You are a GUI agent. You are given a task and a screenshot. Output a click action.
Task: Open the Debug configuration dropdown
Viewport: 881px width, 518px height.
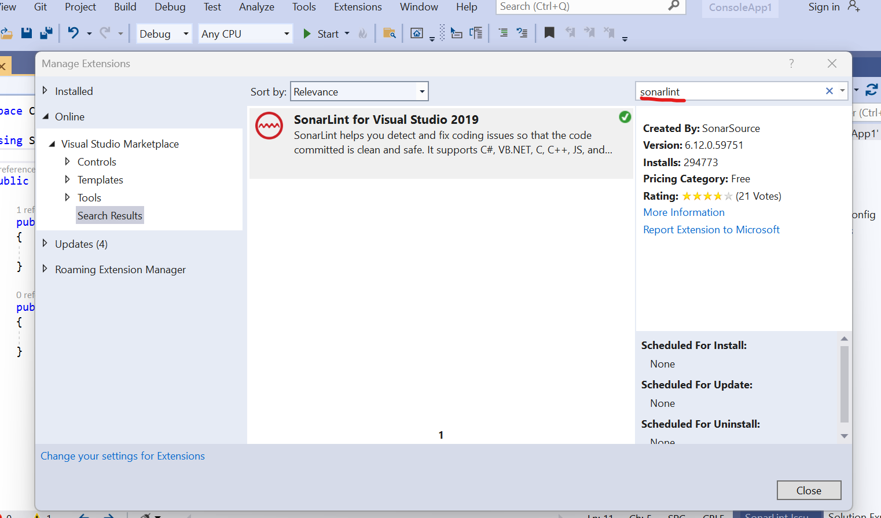point(164,34)
